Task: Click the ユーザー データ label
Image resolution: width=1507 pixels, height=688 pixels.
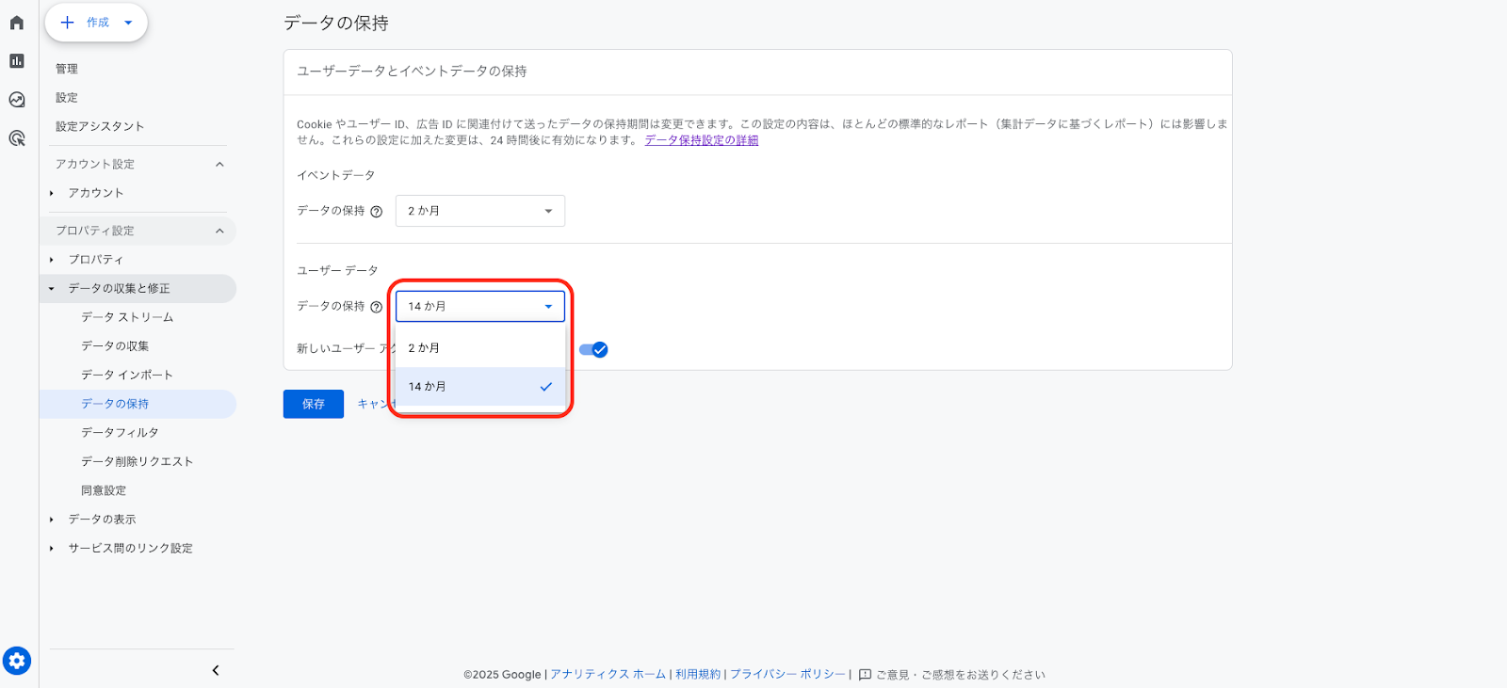Action: pyautogui.click(x=337, y=271)
